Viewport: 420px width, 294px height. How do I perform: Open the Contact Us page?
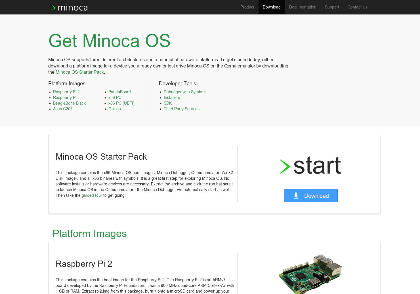(357, 7)
